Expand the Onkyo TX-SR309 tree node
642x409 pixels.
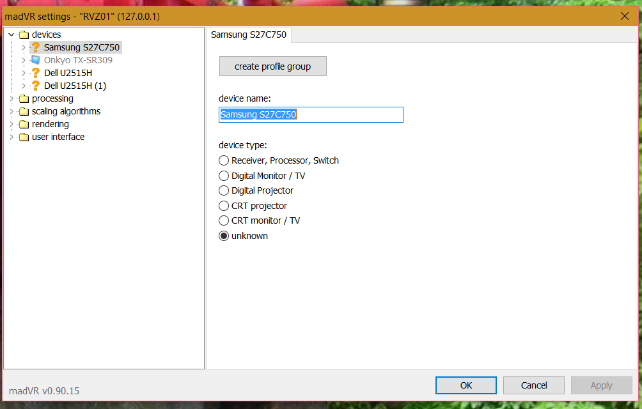tap(24, 60)
